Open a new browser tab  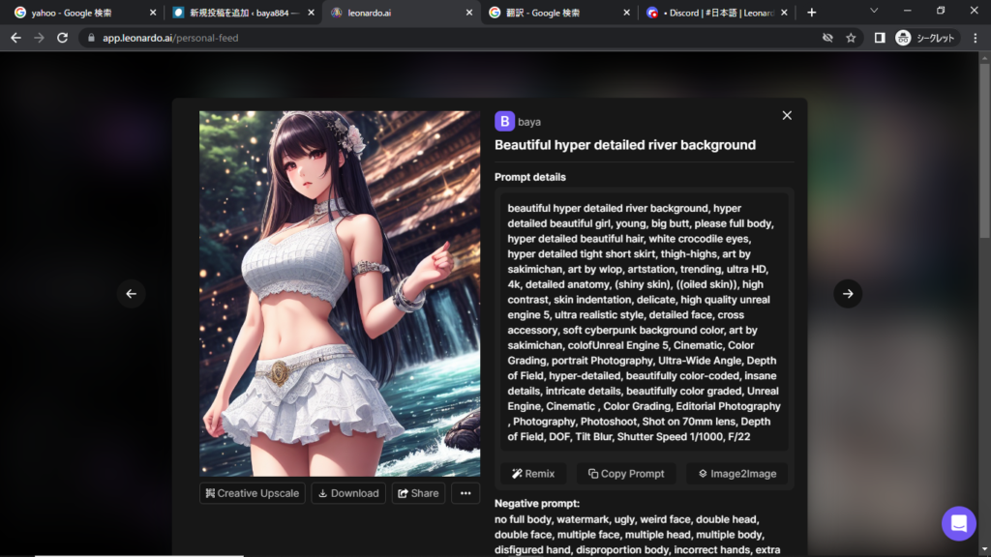[812, 13]
